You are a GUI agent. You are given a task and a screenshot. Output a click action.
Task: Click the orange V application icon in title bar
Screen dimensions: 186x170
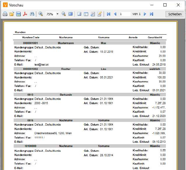tap(5, 5)
